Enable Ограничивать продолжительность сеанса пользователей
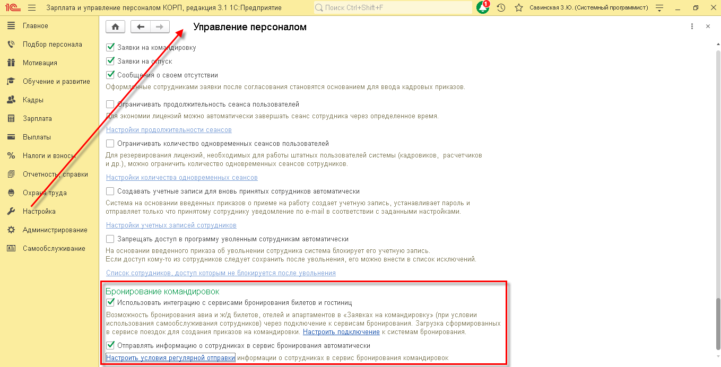This screenshot has height=367, width=721. point(110,104)
